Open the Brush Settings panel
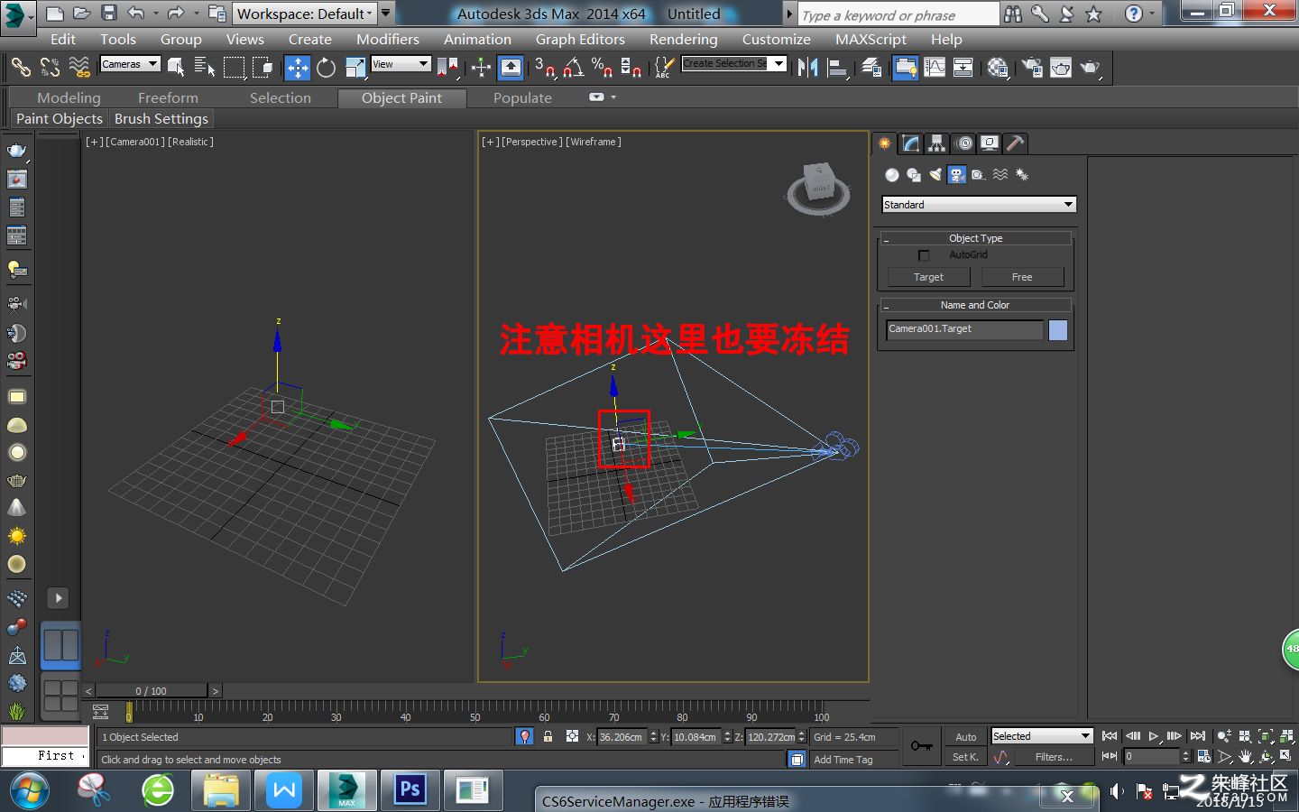The image size is (1299, 812). coord(161,119)
